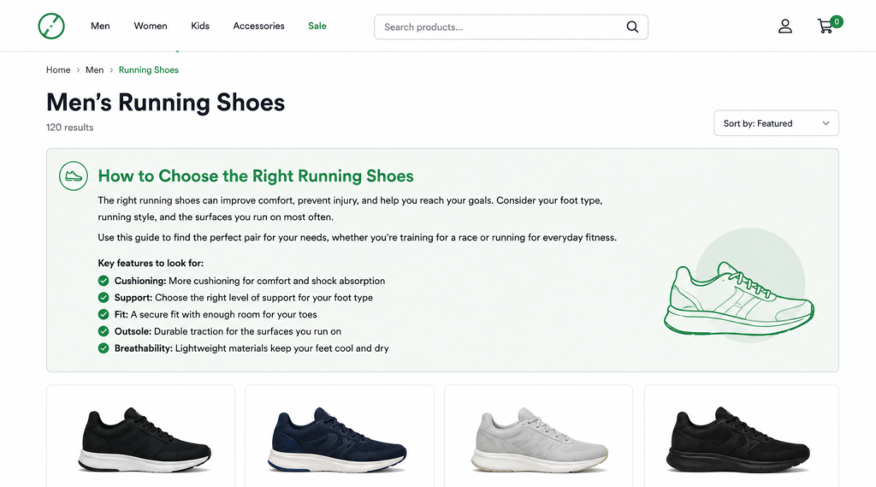The width and height of the screenshot is (876, 487).
Task: Open the Accessories navigation menu
Action: pos(258,26)
